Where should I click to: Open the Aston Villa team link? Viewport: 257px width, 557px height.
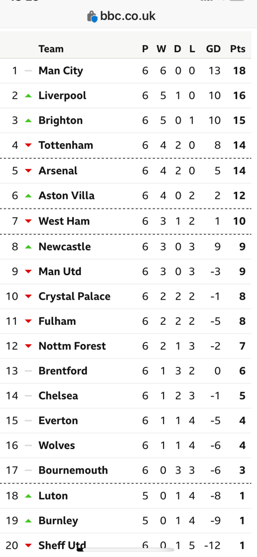pyautogui.click(x=66, y=195)
